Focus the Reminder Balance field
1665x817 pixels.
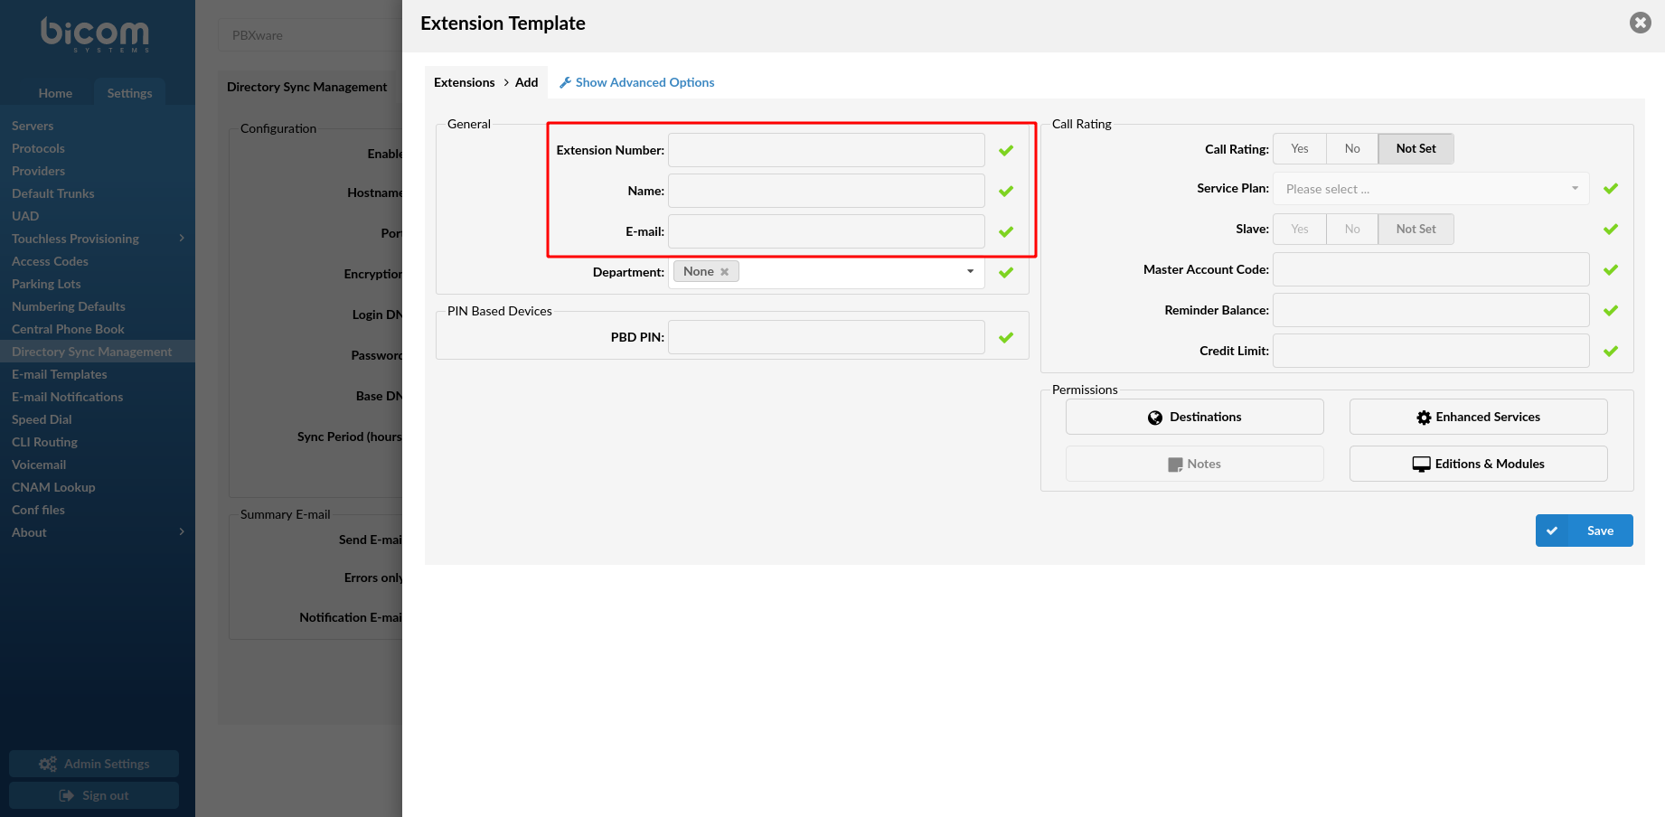(1431, 310)
